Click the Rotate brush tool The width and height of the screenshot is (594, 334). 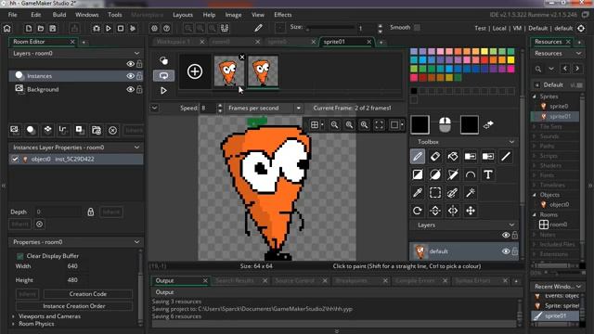coord(418,211)
